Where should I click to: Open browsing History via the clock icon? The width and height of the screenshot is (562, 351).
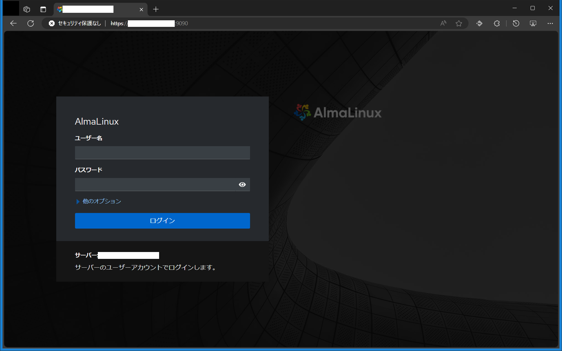[x=516, y=23]
